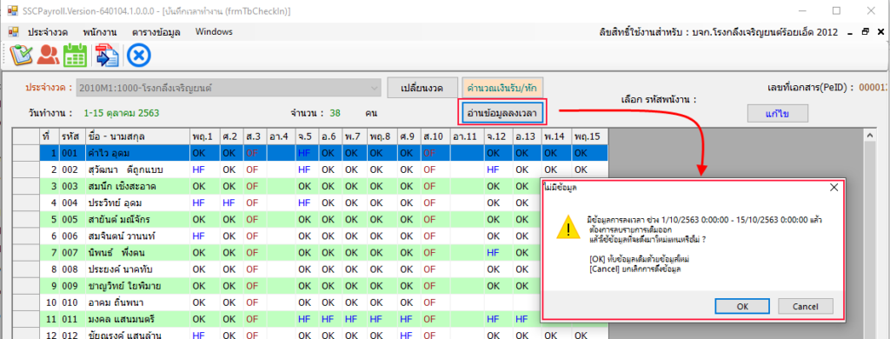Open the ประจำงวด menu
Image resolution: width=890 pixels, height=339 pixels.
[x=49, y=32]
